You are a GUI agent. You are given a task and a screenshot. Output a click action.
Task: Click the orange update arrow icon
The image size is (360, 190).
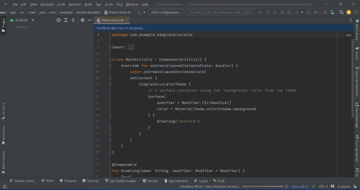(349, 12)
